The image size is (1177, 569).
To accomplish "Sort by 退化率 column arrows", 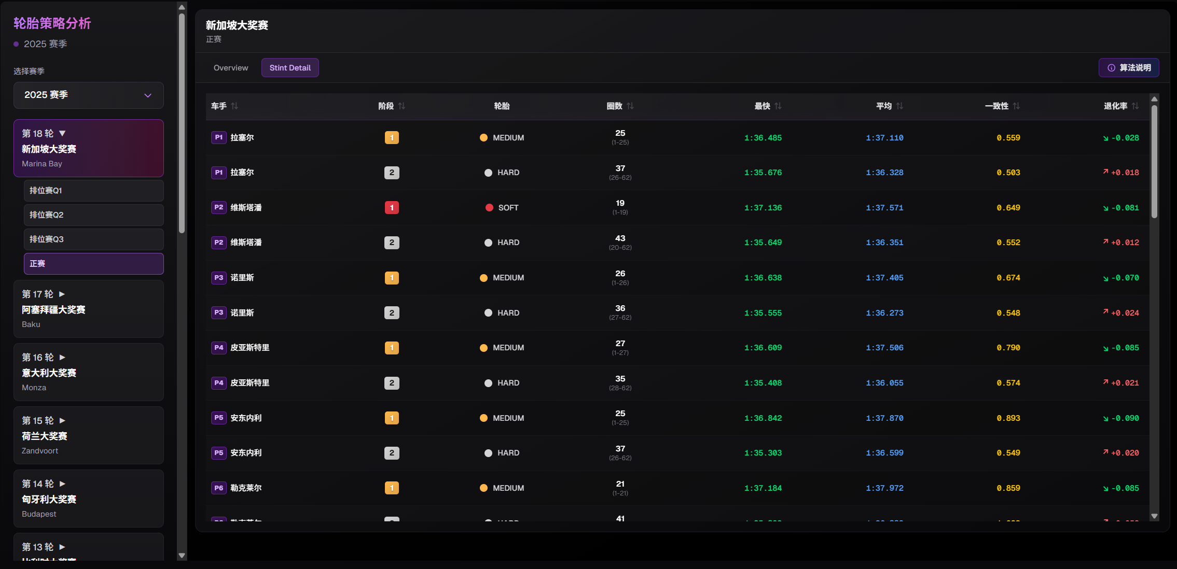I will coord(1135,106).
